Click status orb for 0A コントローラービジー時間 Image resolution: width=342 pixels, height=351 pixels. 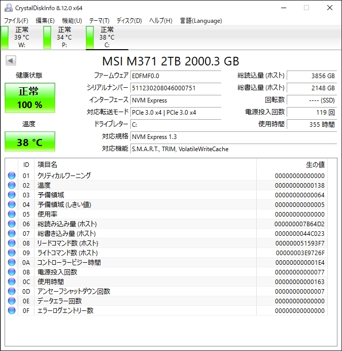[x=12, y=262]
